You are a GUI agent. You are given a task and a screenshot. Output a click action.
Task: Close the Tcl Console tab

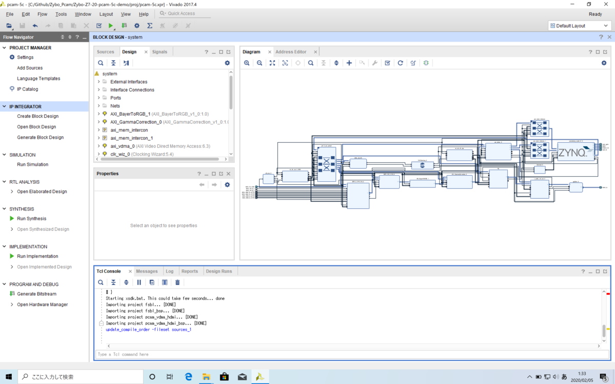[x=130, y=271]
